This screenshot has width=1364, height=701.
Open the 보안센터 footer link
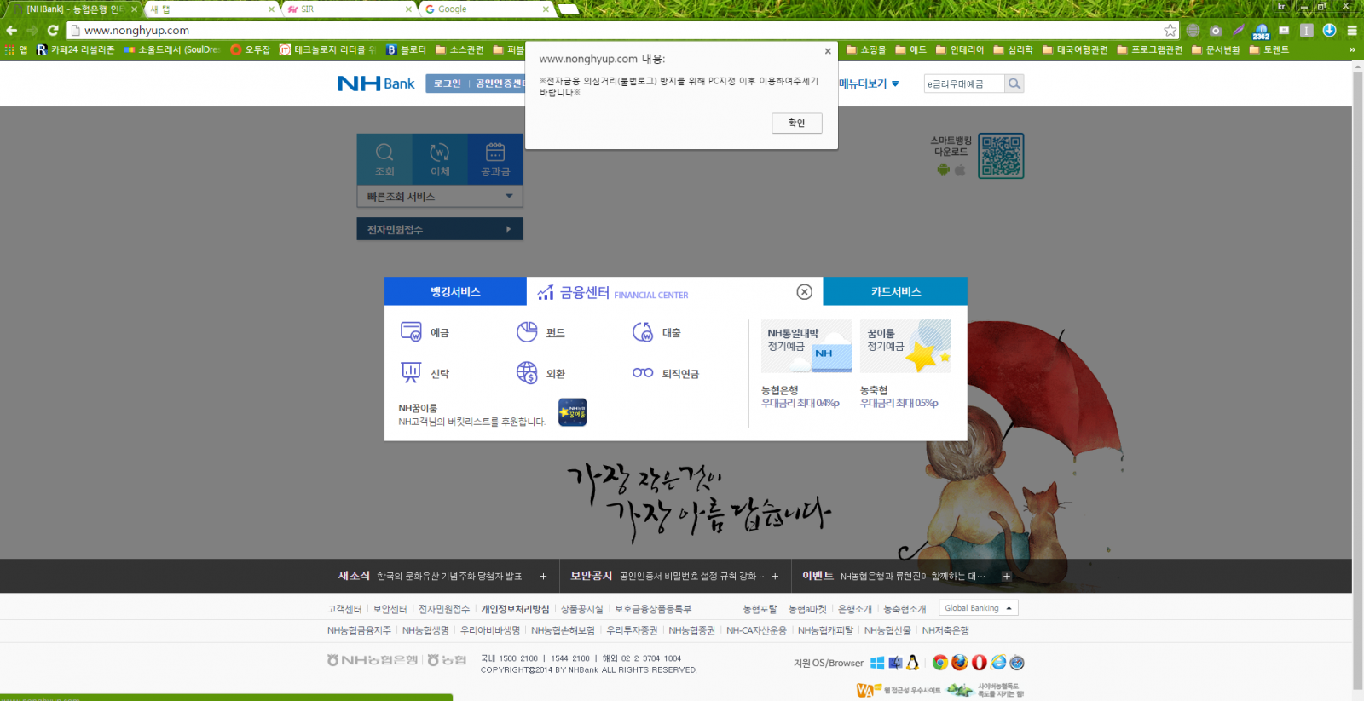[390, 609]
